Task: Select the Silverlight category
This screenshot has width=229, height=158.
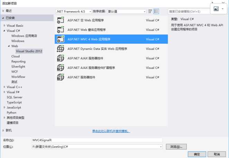Action: (x=18, y=67)
